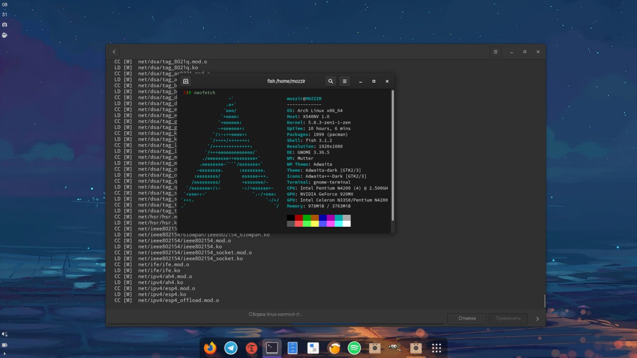Image resolution: width=637 pixels, height=358 pixels.
Task: Open the blue file cabinet dock icon
Action: 293,348
